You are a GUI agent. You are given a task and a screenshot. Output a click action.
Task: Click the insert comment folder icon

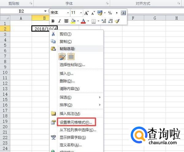pos(53,113)
